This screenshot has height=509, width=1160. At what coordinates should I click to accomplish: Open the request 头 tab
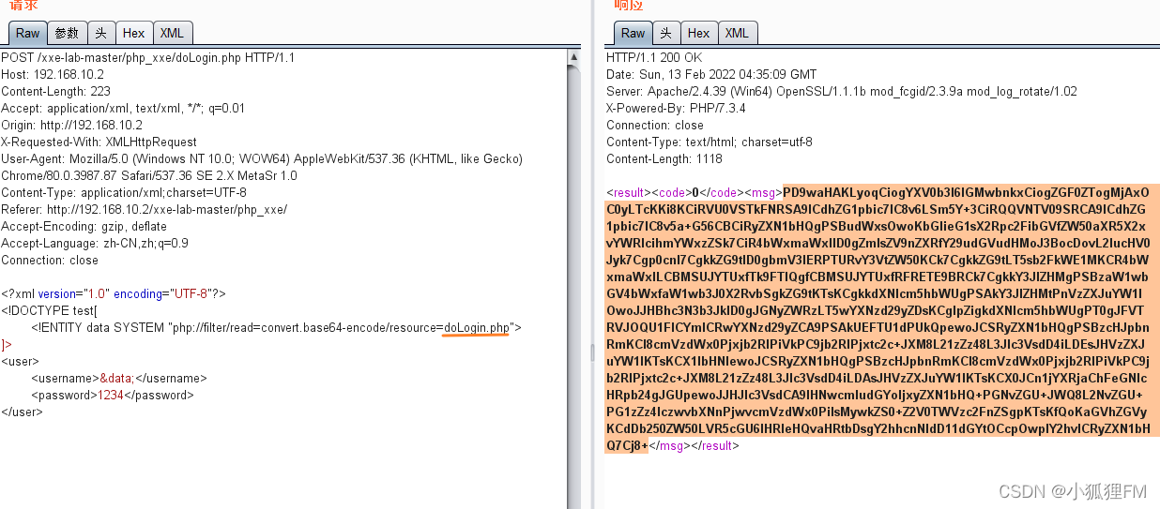(101, 33)
